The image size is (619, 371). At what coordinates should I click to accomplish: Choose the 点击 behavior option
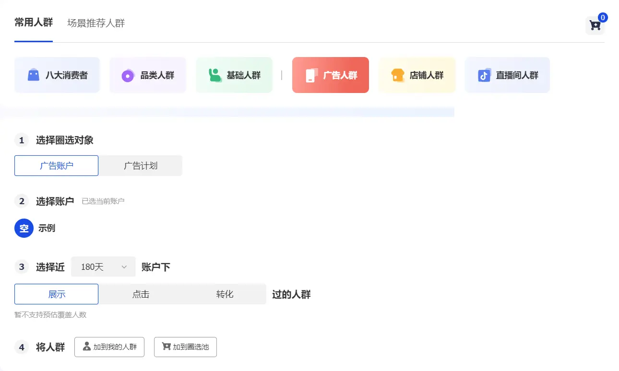[x=141, y=294]
